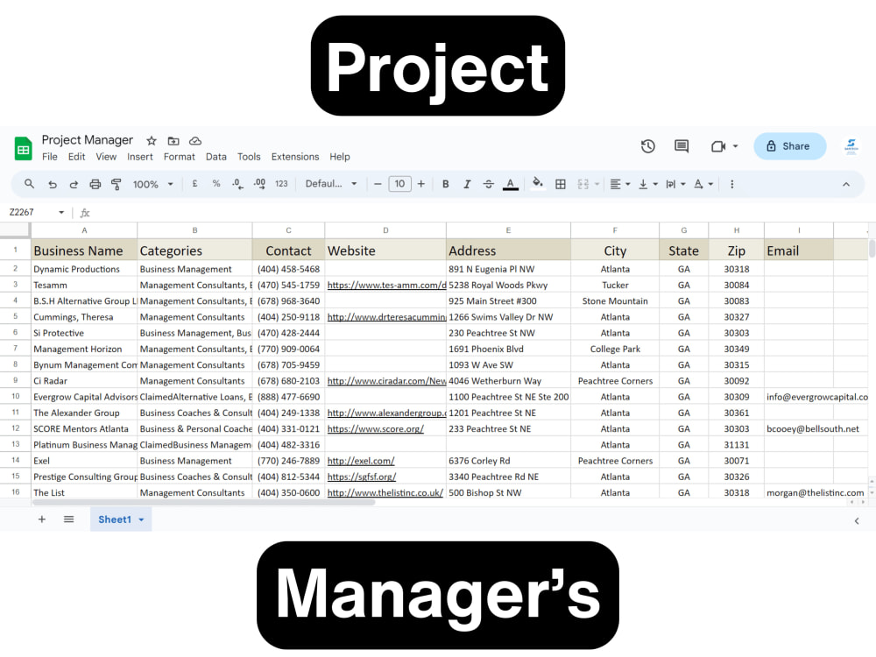Start a meeting with camera icon
876x657 pixels.
tap(718, 146)
